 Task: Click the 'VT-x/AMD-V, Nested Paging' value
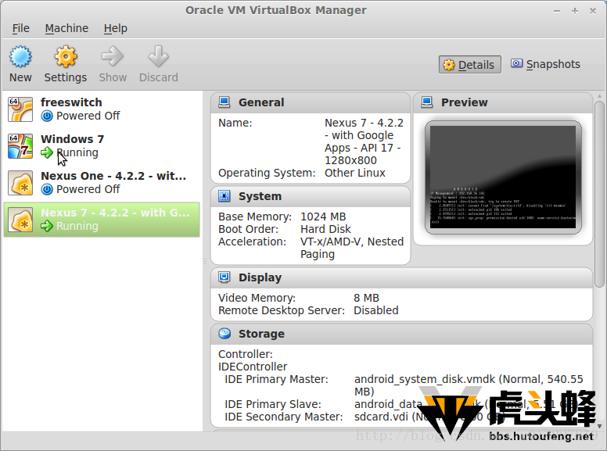coord(352,248)
